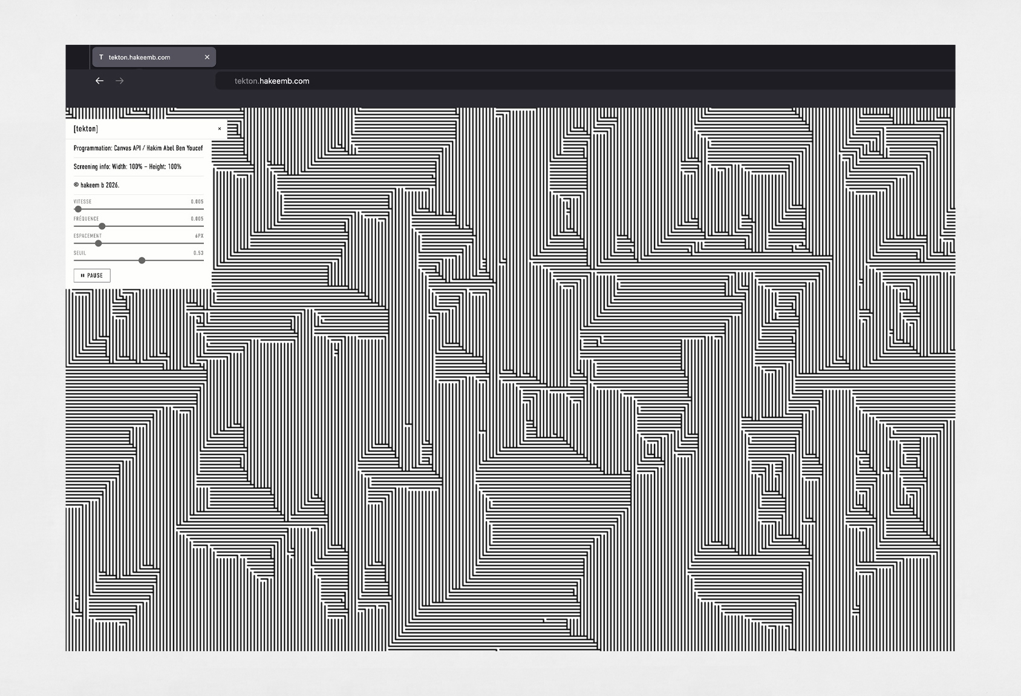Screen dimensions: 1021x696
Task: Pause the animation with the Pause button
Action: pyautogui.click(x=92, y=275)
